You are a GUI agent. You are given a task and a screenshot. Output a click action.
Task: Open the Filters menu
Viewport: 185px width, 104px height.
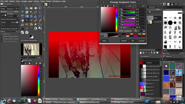[x=49, y=1]
